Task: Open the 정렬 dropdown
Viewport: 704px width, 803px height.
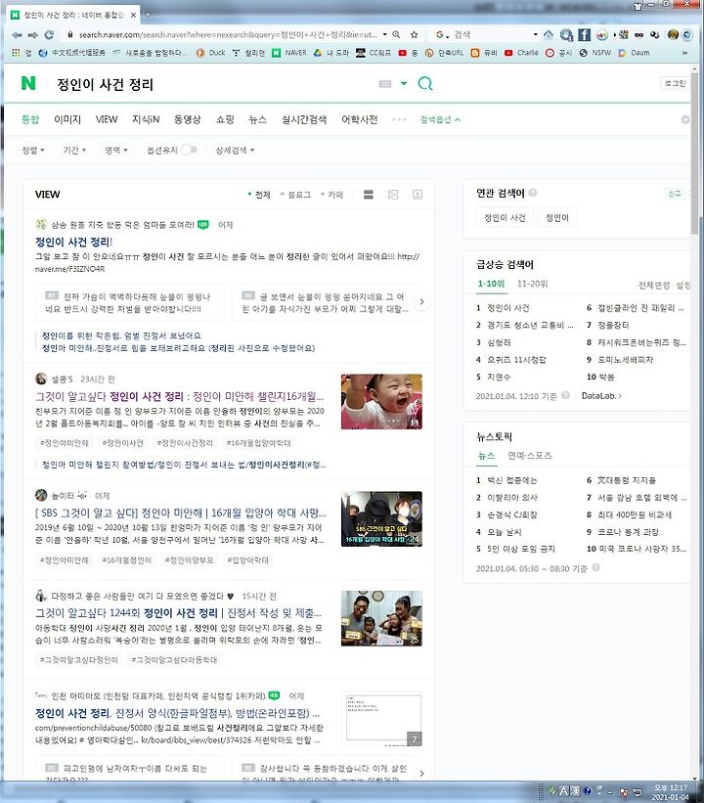Action: click(33, 150)
